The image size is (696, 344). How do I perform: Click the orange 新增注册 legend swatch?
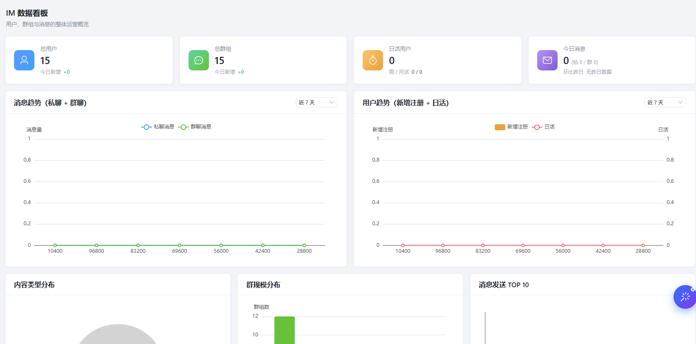[x=500, y=127]
